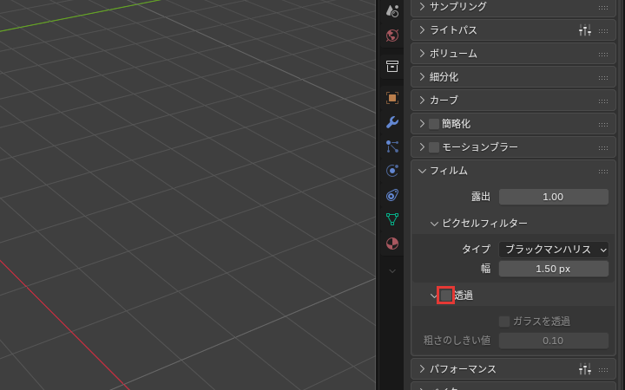Open the タイプ ブラックマンハリス dropdown
The image size is (625, 390).
click(554, 250)
